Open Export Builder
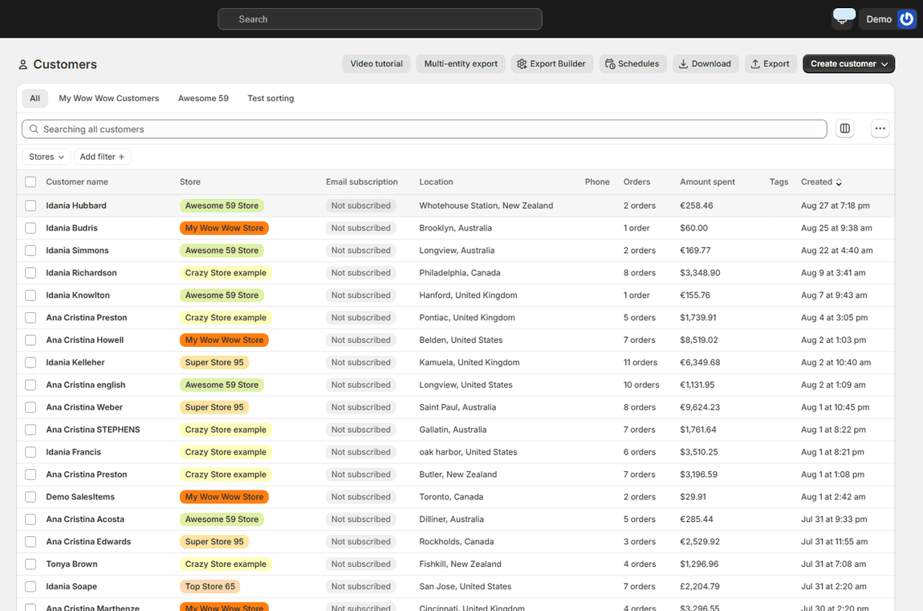 (551, 63)
